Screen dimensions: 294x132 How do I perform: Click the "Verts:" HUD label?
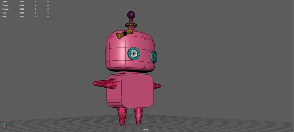click(x=5, y=1)
